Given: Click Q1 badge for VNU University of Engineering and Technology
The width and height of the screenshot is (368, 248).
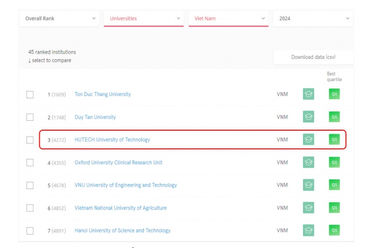Looking at the screenshot, I should tap(334, 185).
